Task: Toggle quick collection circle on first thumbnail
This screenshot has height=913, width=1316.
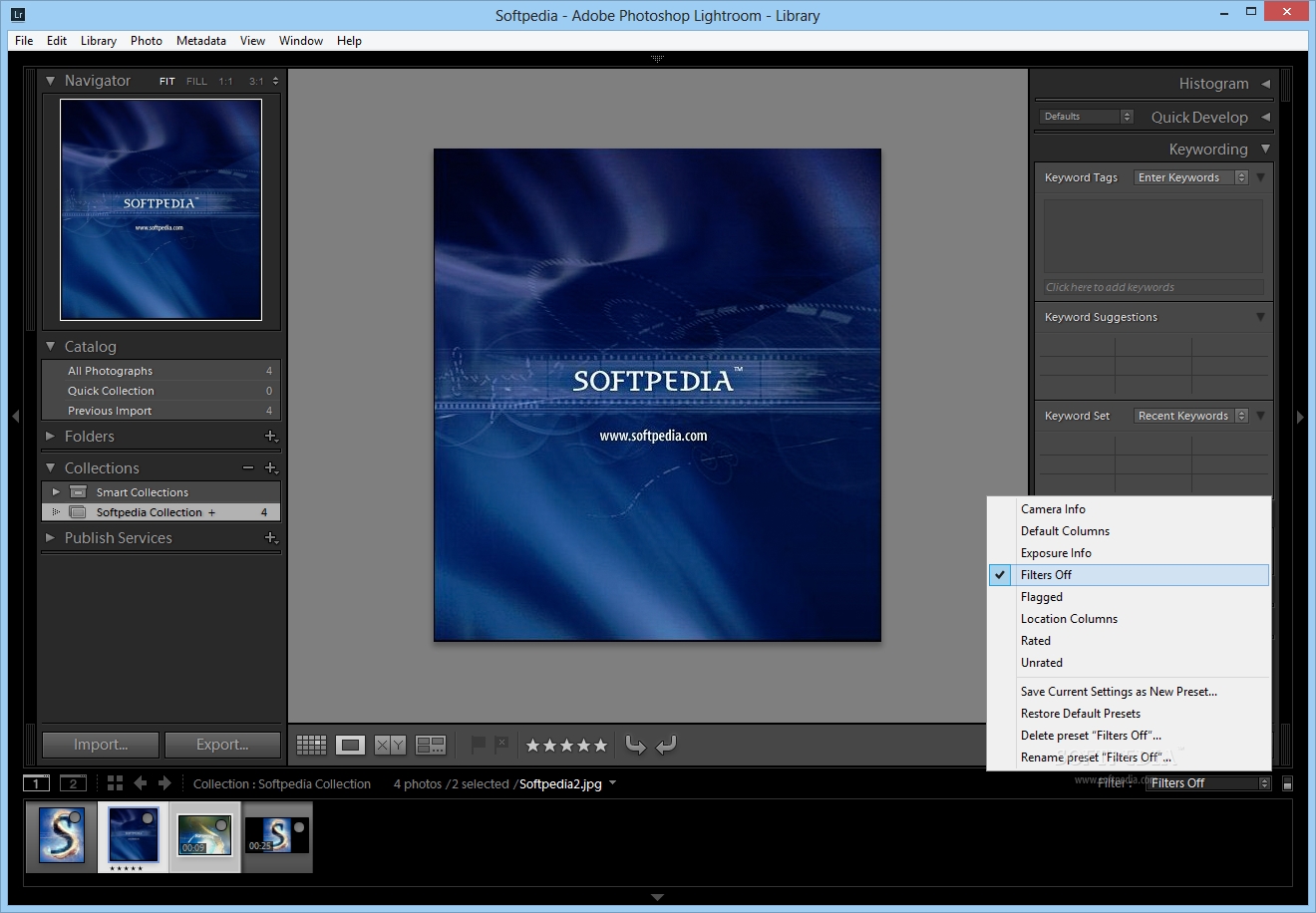Action: coord(75,817)
